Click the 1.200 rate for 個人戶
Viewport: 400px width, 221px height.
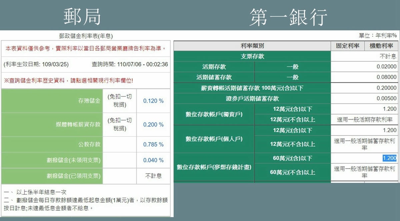click(390, 130)
